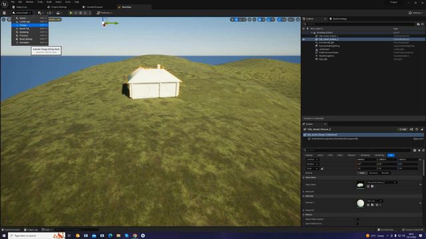Select ExponentialHeightFog in the Outliner
This screenshot has height=239, width=426.
329,46
